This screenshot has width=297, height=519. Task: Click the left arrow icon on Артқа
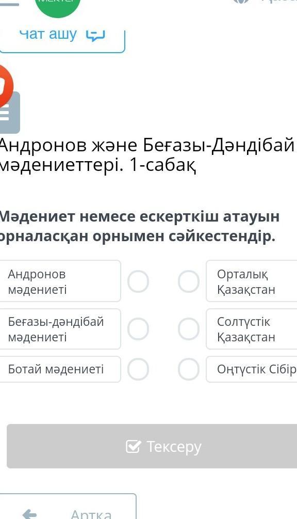[29, 514]
